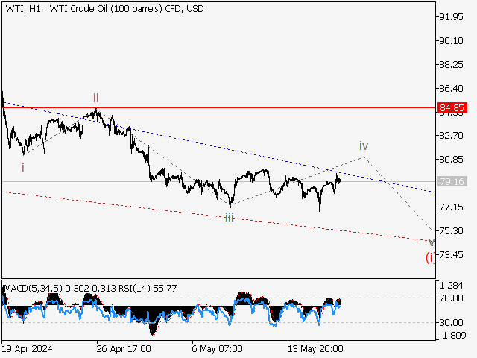Click the '26 Apr 17:00' time axis label

pyautogui.click(x=124, y=348)
